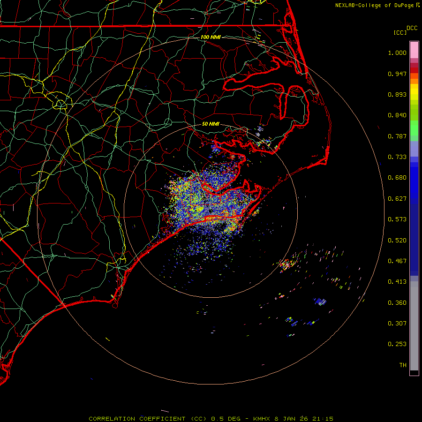Click the 0.413 scale value

click(x=397, y=282)
